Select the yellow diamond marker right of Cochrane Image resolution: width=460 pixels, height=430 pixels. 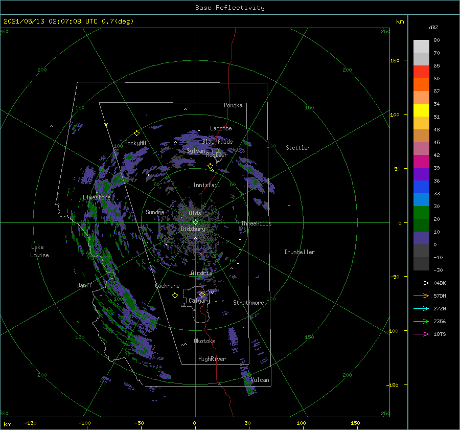(175, 296)
